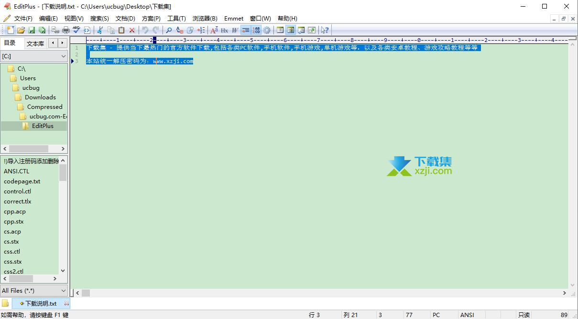Image resolution: width=578 pixels, height=319 pixels.
Task: Switch to 文本库 sidebar tab
Action: pos(35,43)
